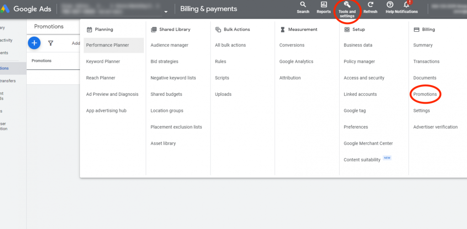Open Advertiser verification under Billing
Image resolution: width=467 pixels, height=229 pixels.
point(435,127)
